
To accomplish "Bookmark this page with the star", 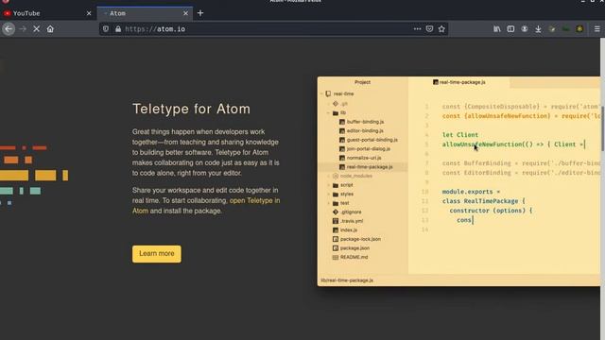I will coord(441,29).
